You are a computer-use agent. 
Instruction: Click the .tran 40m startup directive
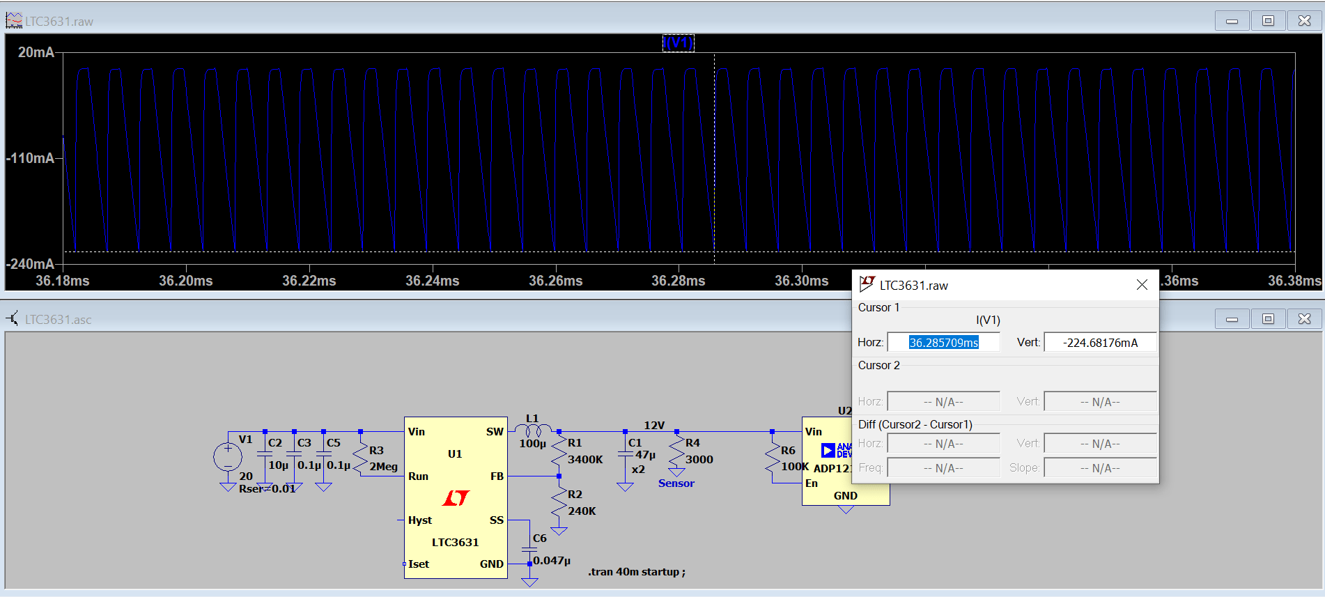pyautogui.click(x=637, y=572)
